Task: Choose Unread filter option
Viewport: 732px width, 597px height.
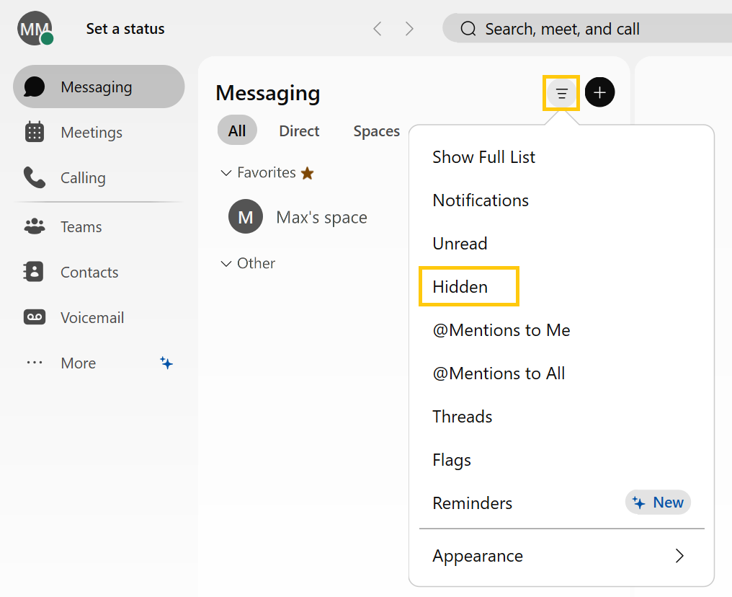Action: [460, 243]
